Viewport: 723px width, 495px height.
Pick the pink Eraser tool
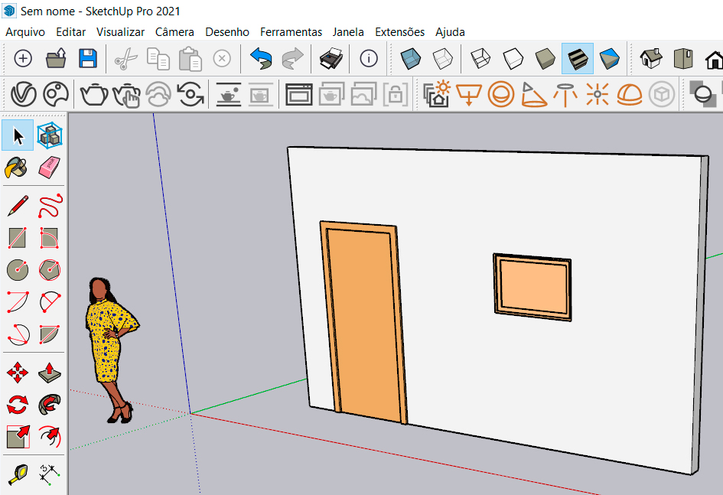click(x=49, y=168)
